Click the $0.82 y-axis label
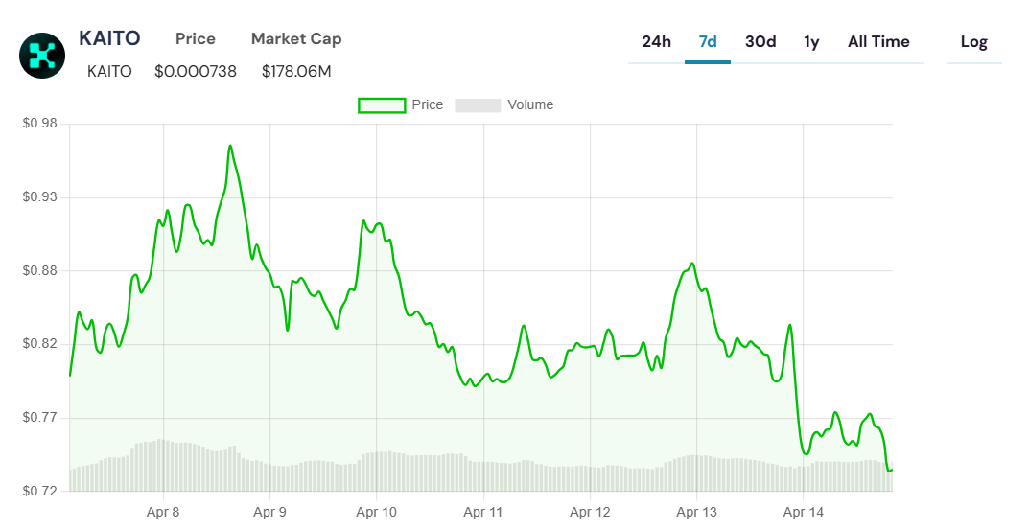The width and height of the screenshot is (1029, 530). [40, 344]
